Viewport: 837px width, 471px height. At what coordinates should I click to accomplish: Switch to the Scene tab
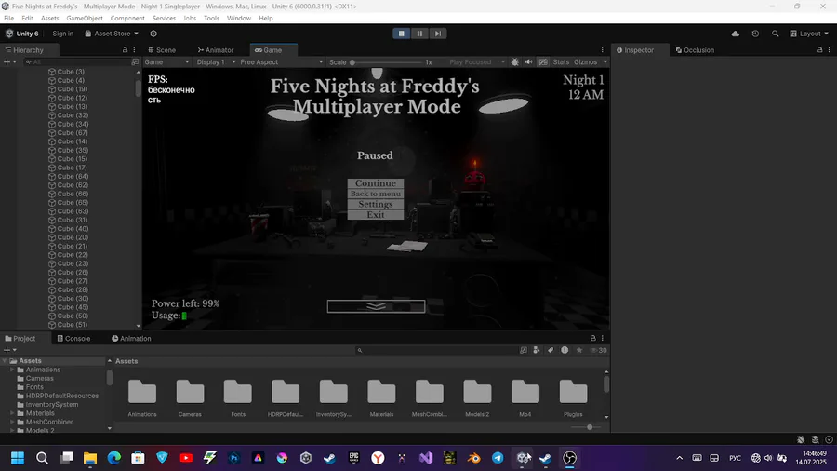pos(162,49)
